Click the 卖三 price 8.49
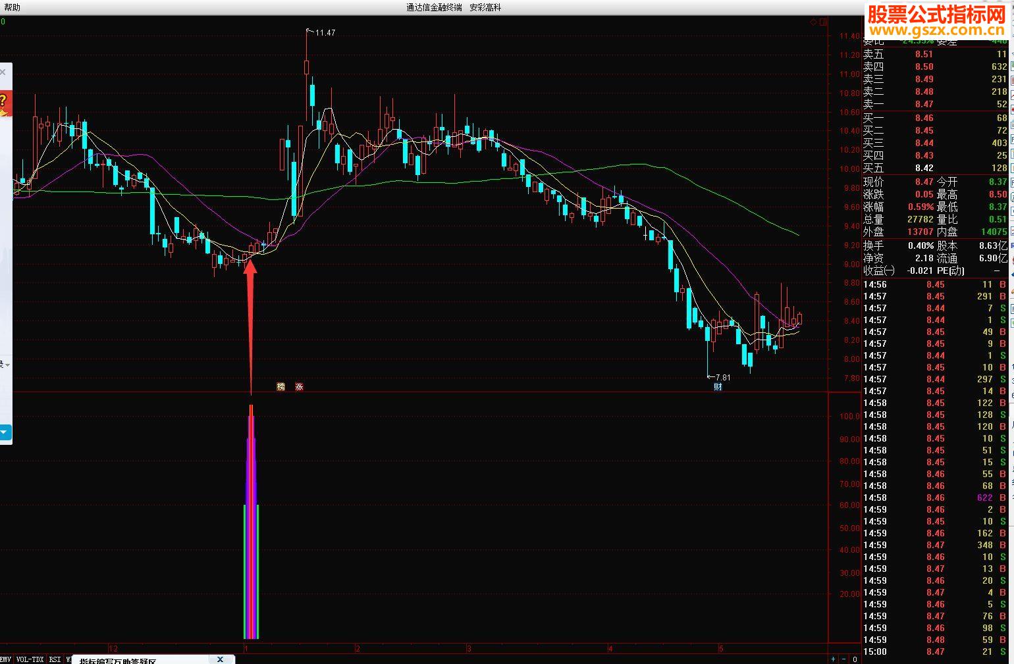 point(924,79)
